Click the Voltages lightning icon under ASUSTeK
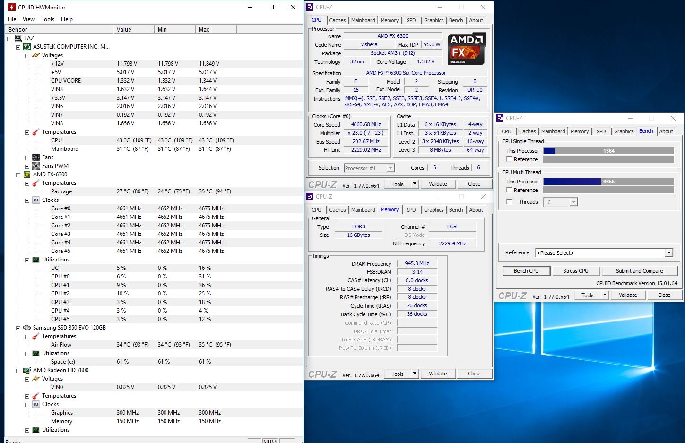The height and width of the screenshot is (443, 685). point(36,55)
